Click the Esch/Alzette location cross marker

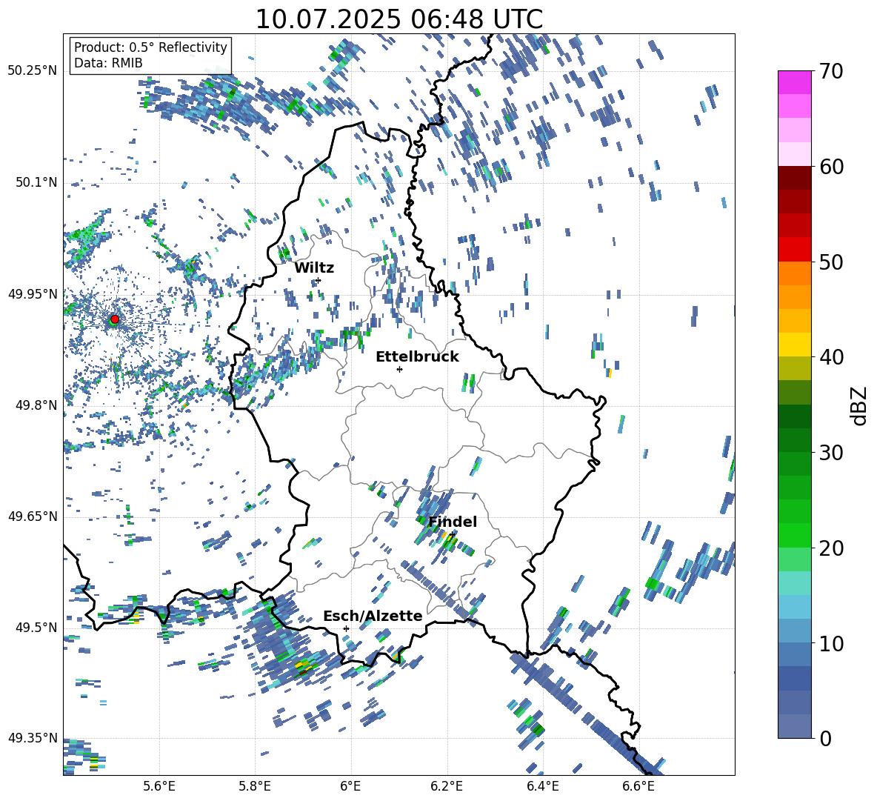coord(346,628)
